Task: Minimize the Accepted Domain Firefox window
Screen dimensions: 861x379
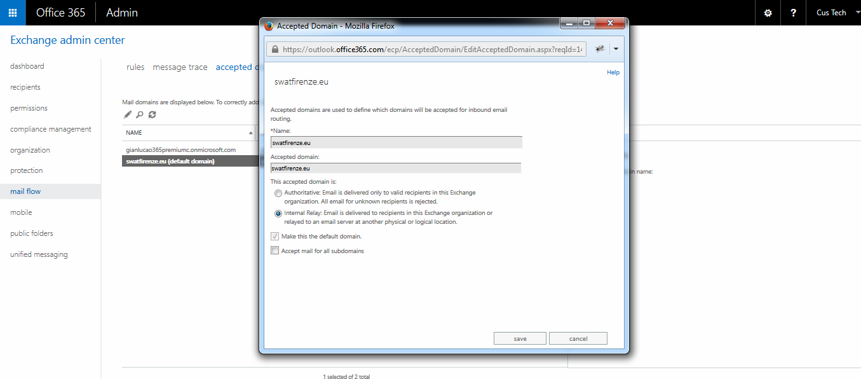Action: point(569,23)
